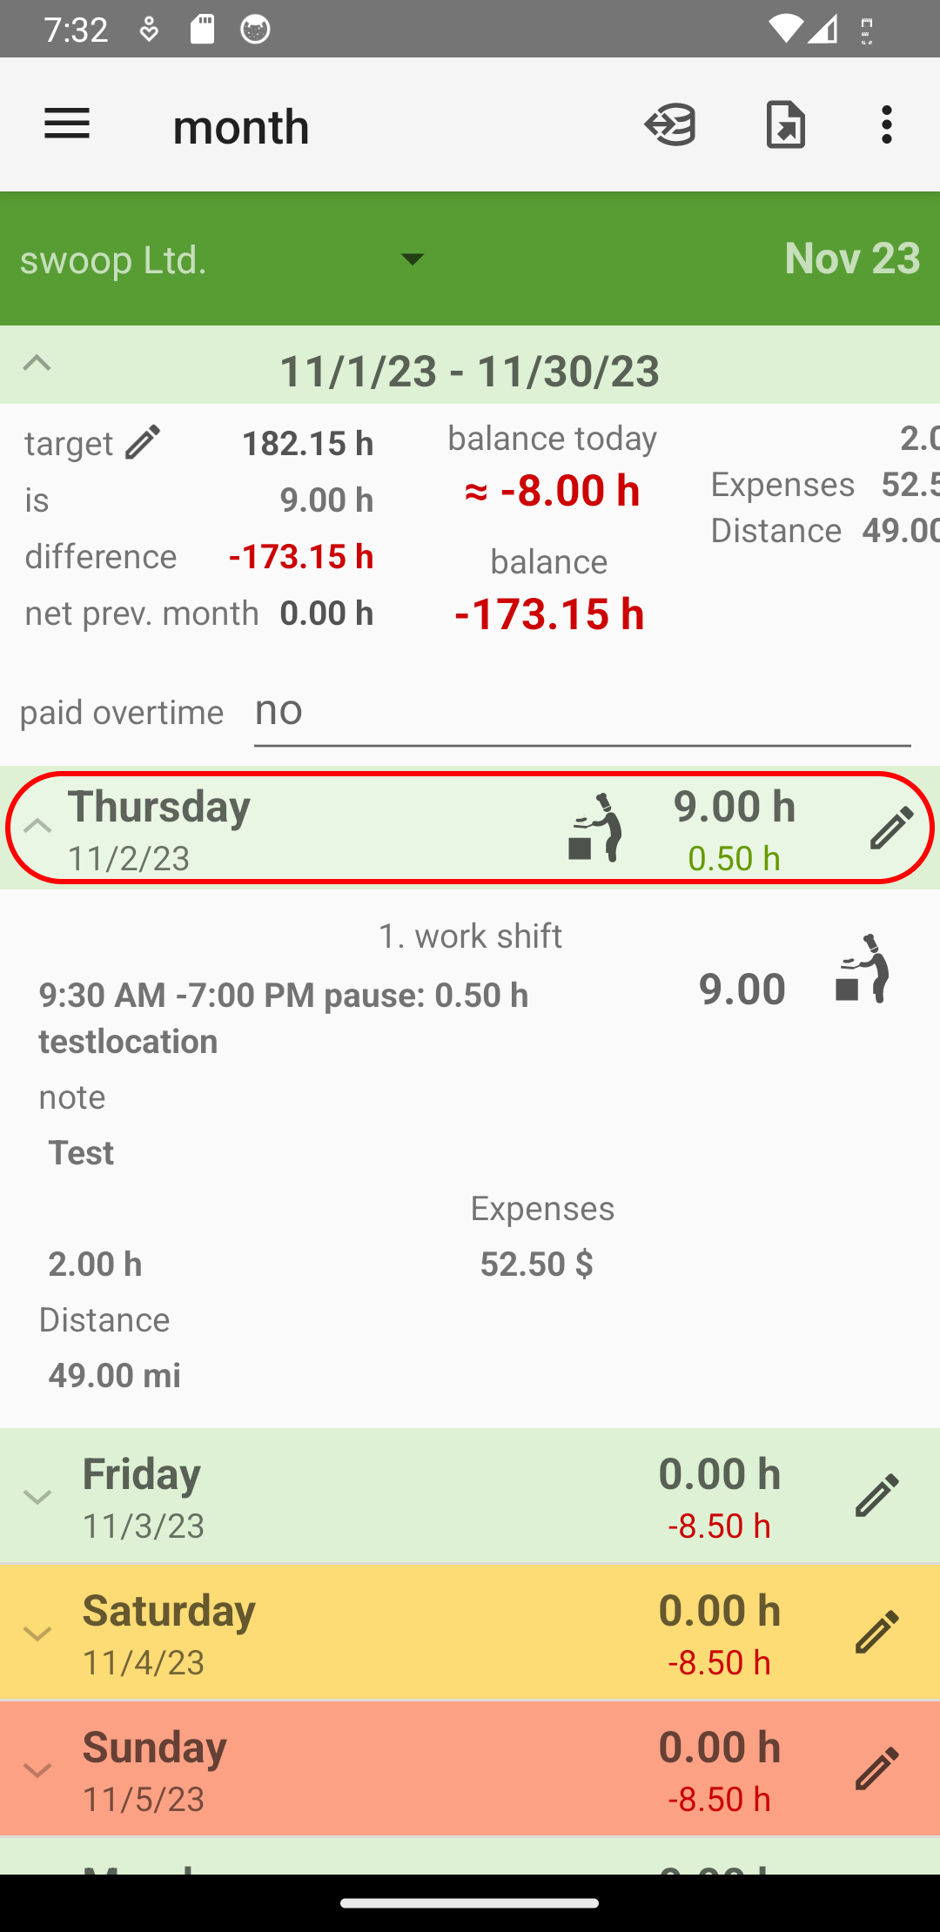The height and width of the screenshot is (1932, 940).
Task: Edit Saturday 11/4/23 entry pencil
Action: tap(876, 1632)
